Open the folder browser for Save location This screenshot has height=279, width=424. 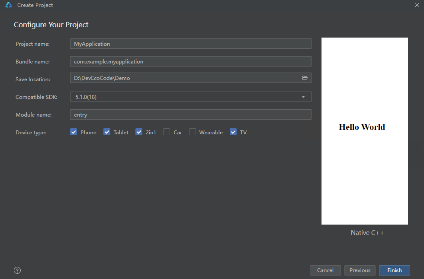click(x=305, y=78)
